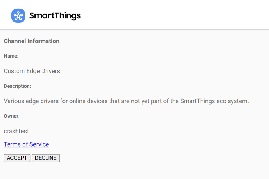Click the Name: field label
The height and width of the screenshot is (179, 269).
(11, 56)
